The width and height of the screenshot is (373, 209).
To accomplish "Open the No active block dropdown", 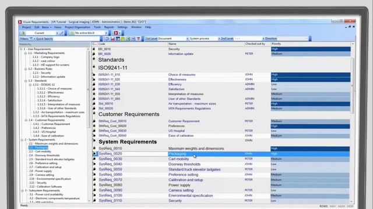I will [106, 33].
